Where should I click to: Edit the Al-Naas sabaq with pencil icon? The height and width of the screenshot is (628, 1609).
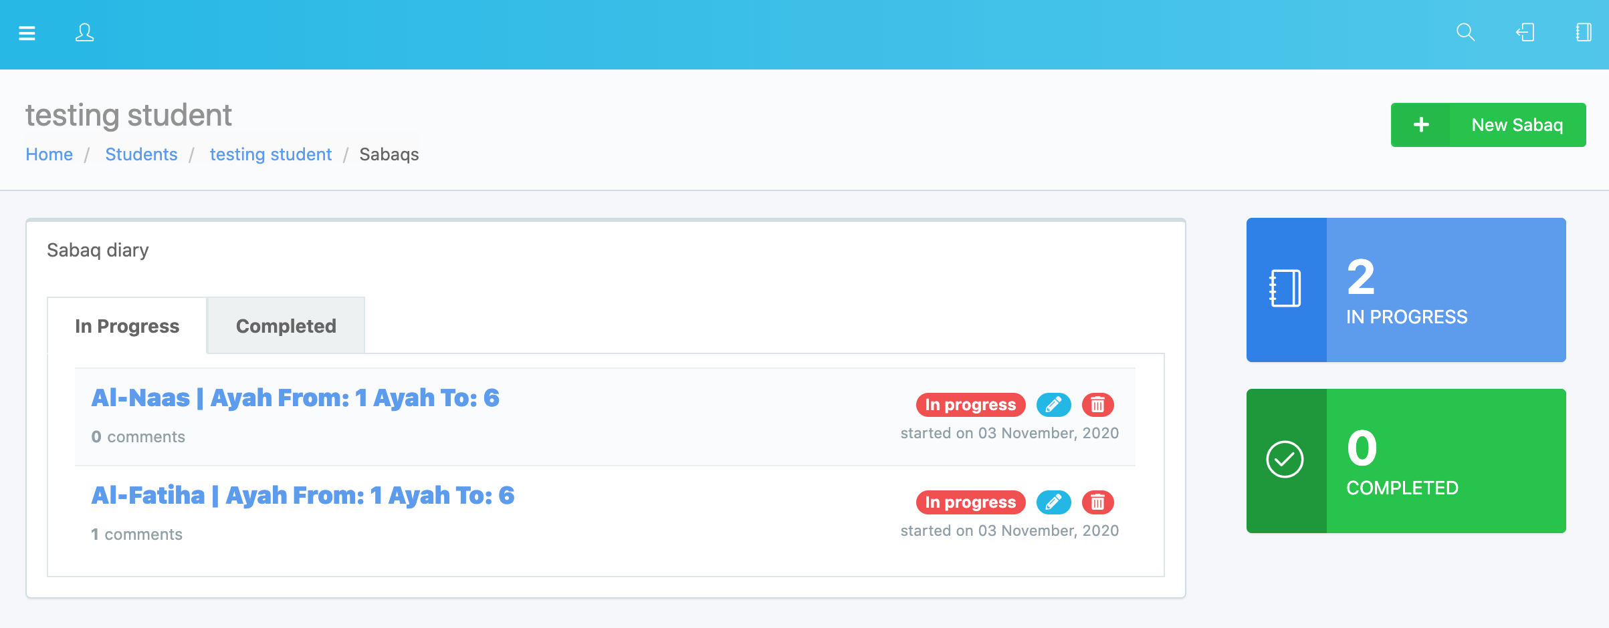[1053, 405]
